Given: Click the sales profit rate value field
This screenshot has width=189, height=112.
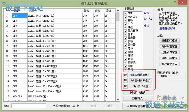Looking at the screenshot, I should [x=125, y=80].
